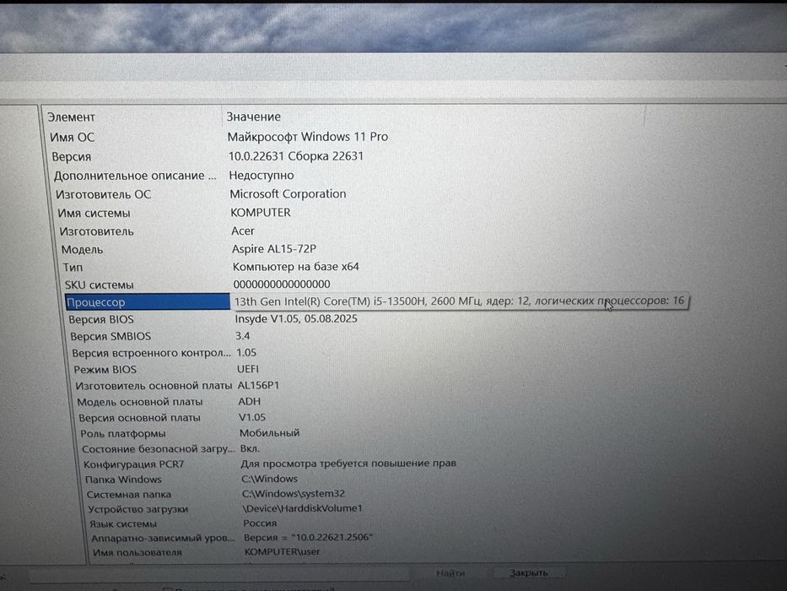Click the "Закрыть" button

coord(529,573)
